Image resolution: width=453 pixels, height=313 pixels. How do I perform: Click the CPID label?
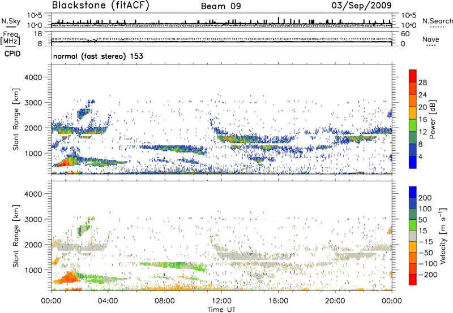pos(12,54)
